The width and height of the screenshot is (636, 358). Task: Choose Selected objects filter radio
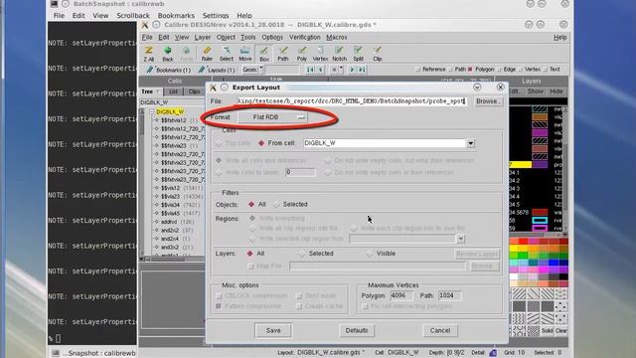[277, 204]
